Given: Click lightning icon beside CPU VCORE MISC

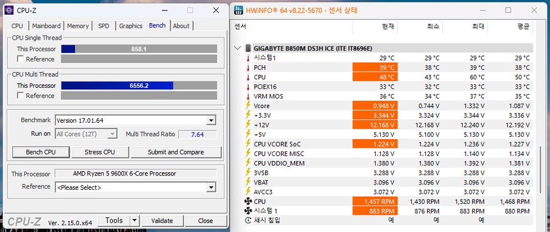Looking at the screenshot, I should point(248,153).
